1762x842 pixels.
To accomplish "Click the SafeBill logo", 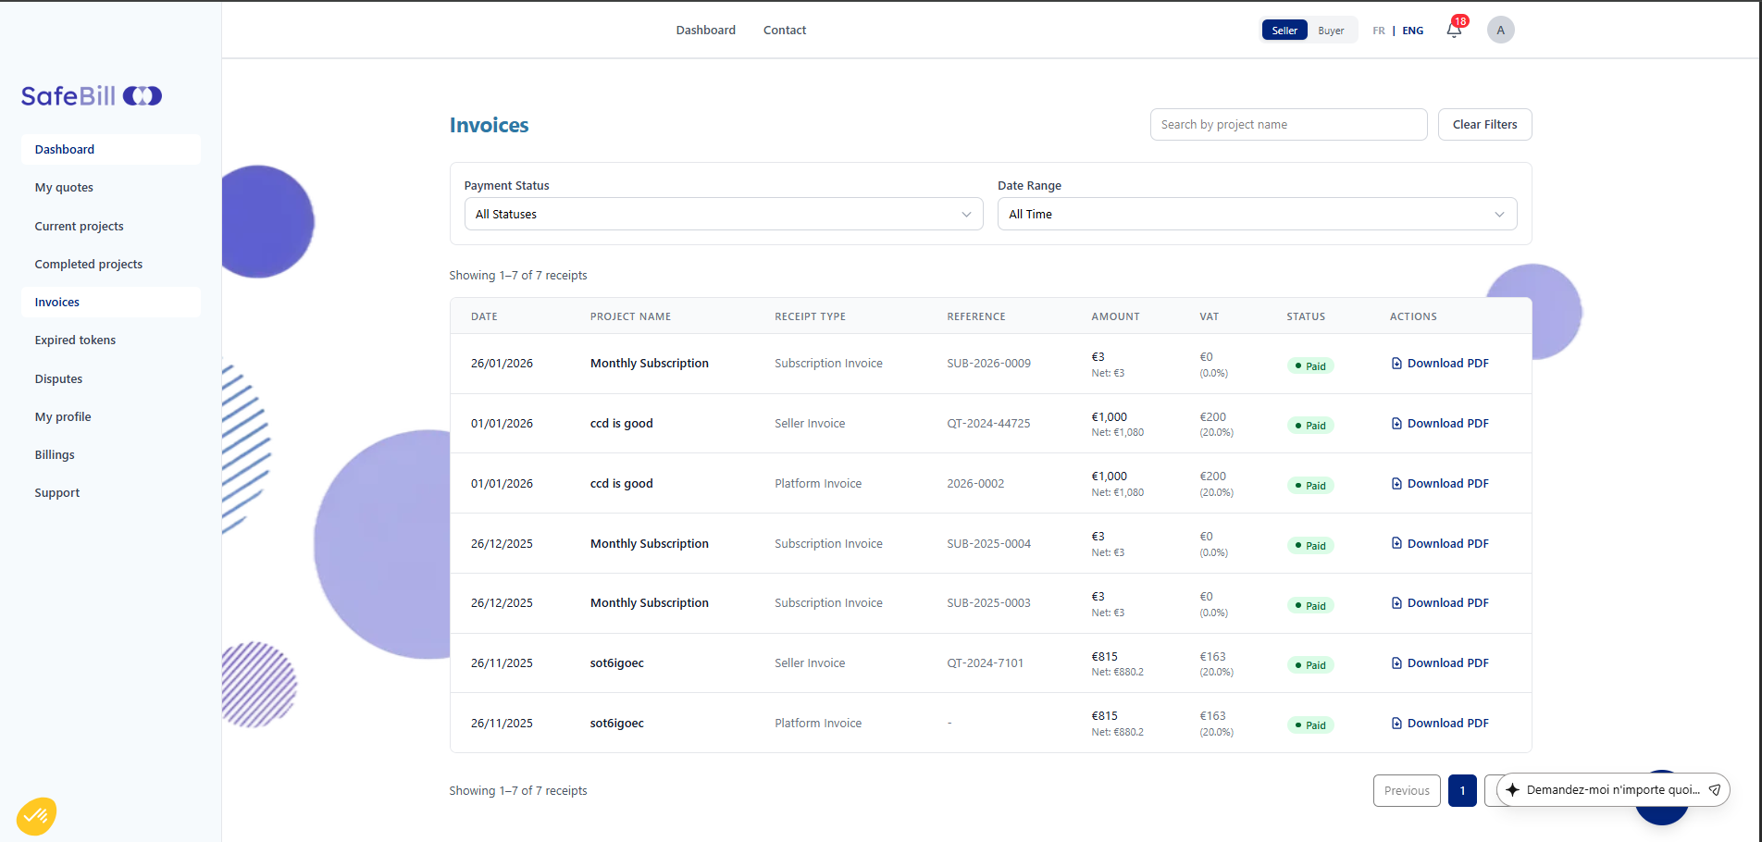I will pos(92,96).
